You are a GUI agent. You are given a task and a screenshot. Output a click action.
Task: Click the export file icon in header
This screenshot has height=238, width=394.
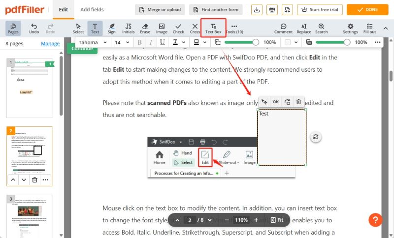(287, 9)
